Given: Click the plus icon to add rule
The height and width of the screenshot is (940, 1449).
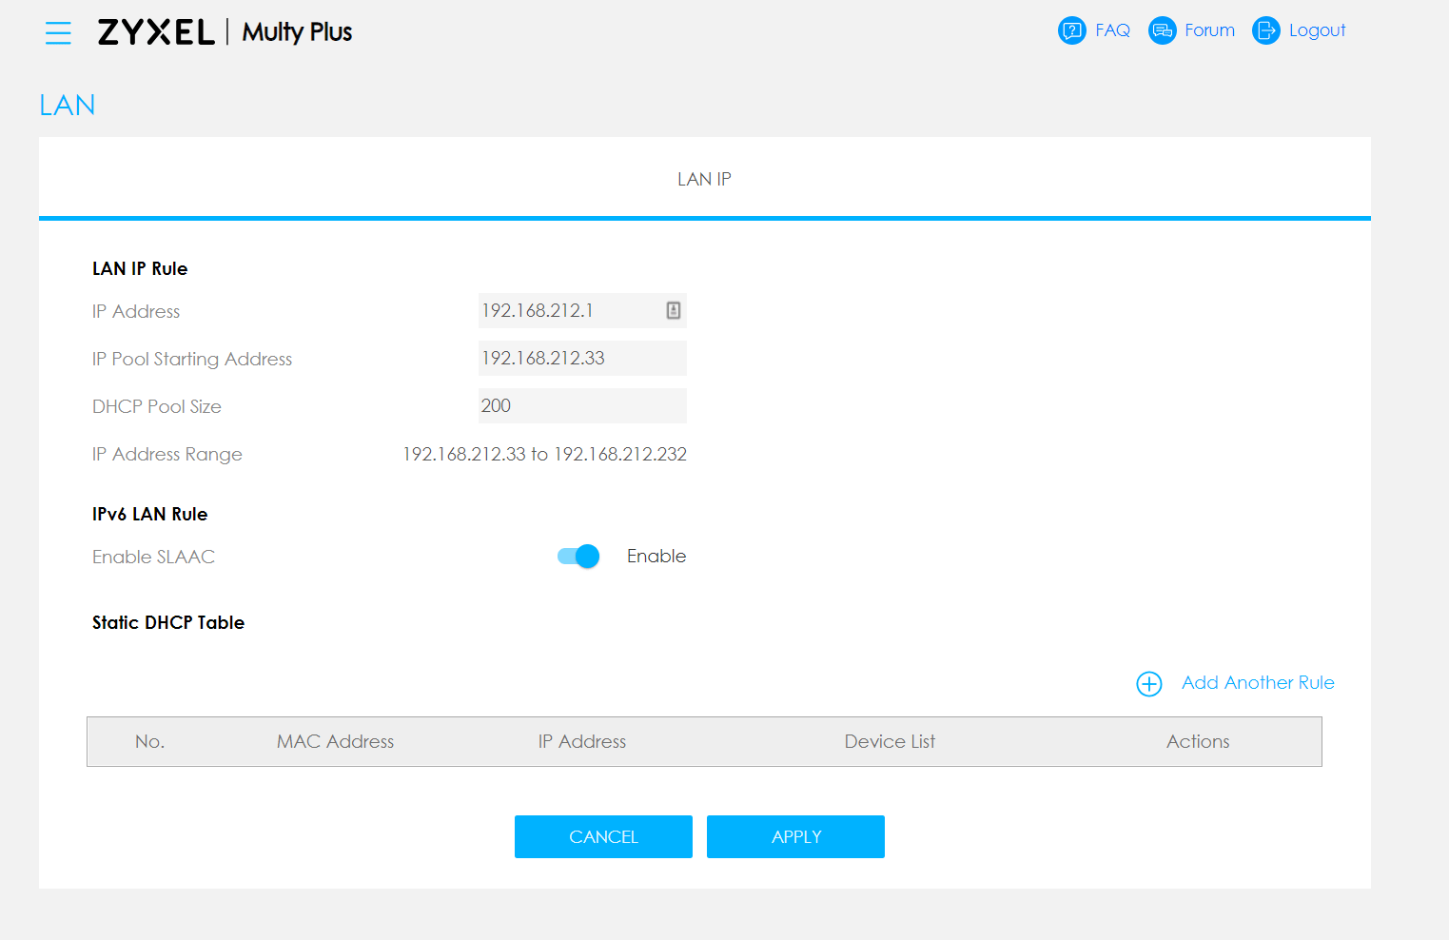Looking at the screenshot, I should [1149, 684].
